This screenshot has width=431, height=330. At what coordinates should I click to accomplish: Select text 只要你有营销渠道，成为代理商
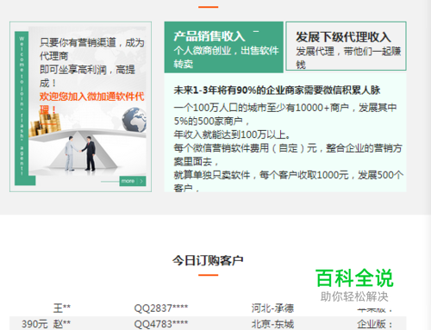point(92,49)
